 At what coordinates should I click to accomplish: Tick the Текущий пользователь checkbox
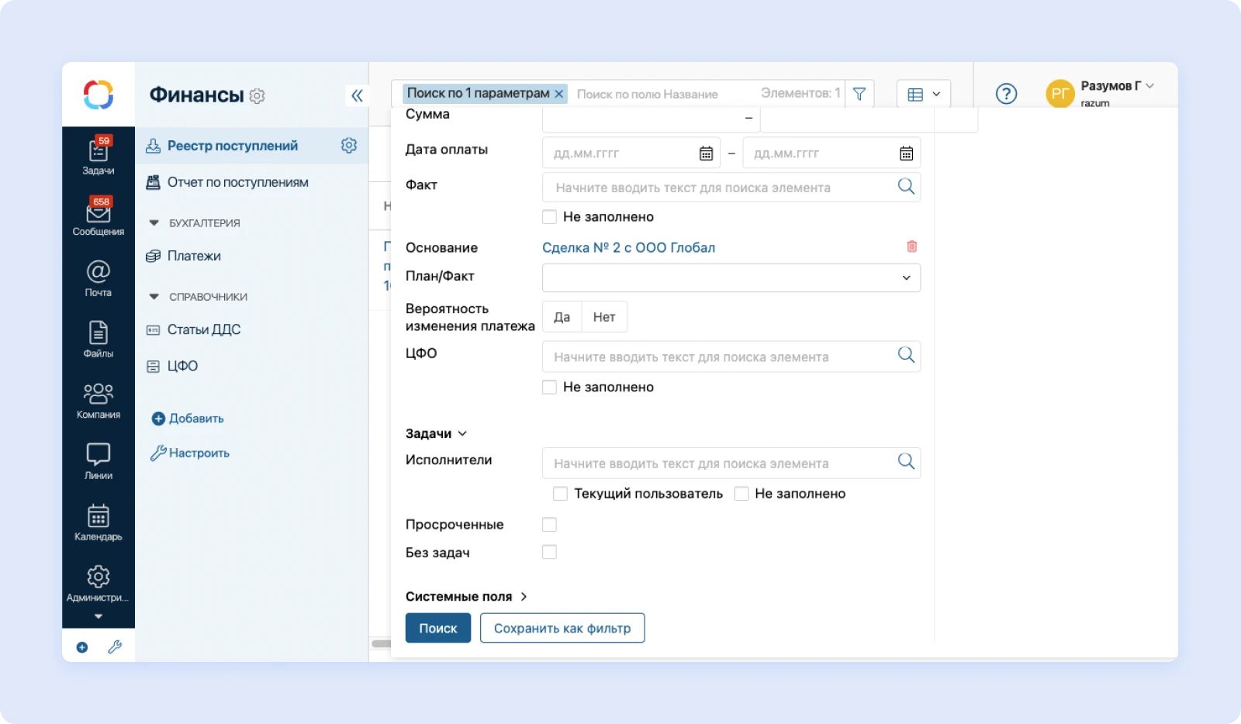pyautogui.click(x=560, y=494)
